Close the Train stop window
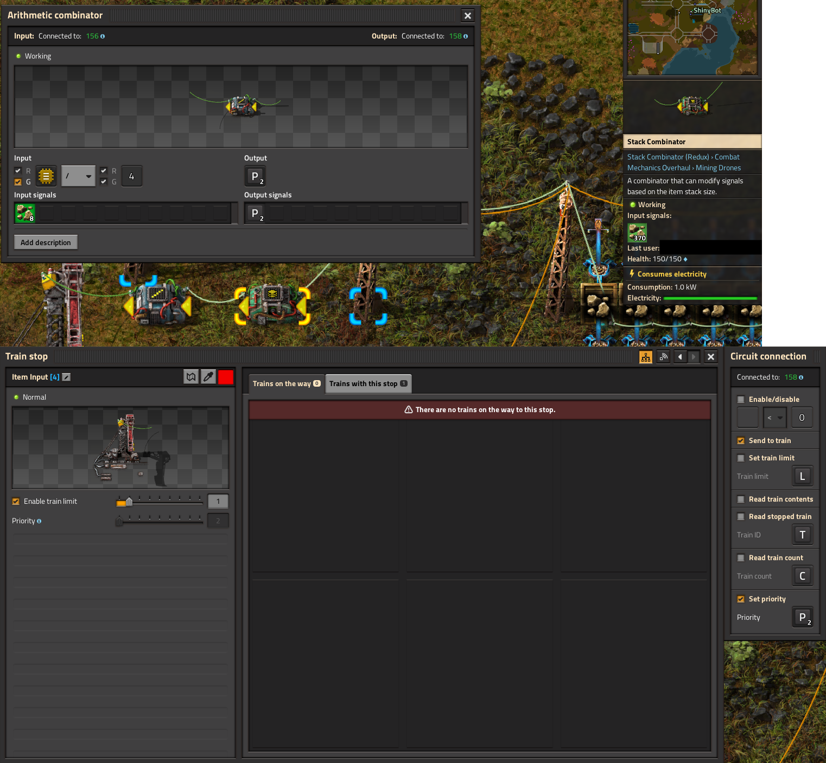Image resolution: width=826 pixels, height=763 pixels. tap(711, 357)
